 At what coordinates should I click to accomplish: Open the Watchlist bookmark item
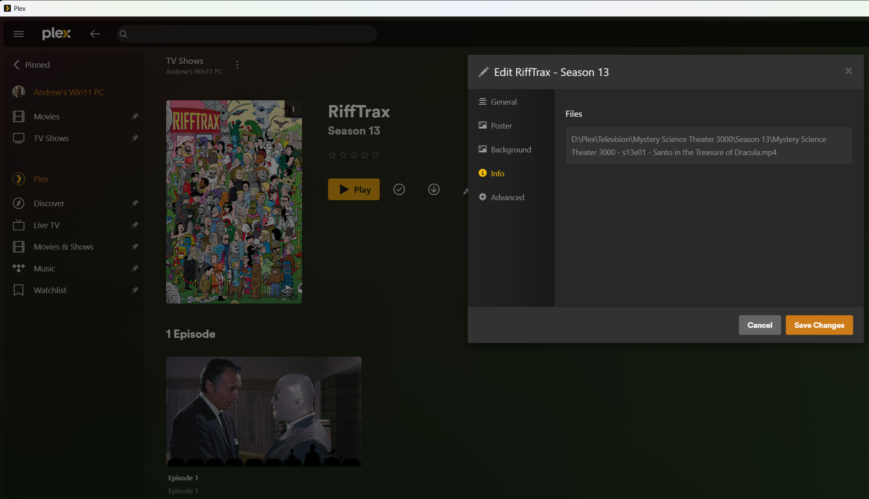pyautogui.click(x=50, y=290)
